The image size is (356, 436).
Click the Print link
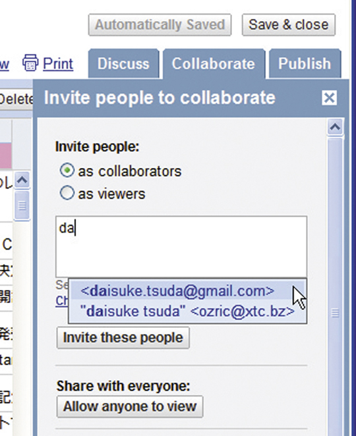[58, 64]
